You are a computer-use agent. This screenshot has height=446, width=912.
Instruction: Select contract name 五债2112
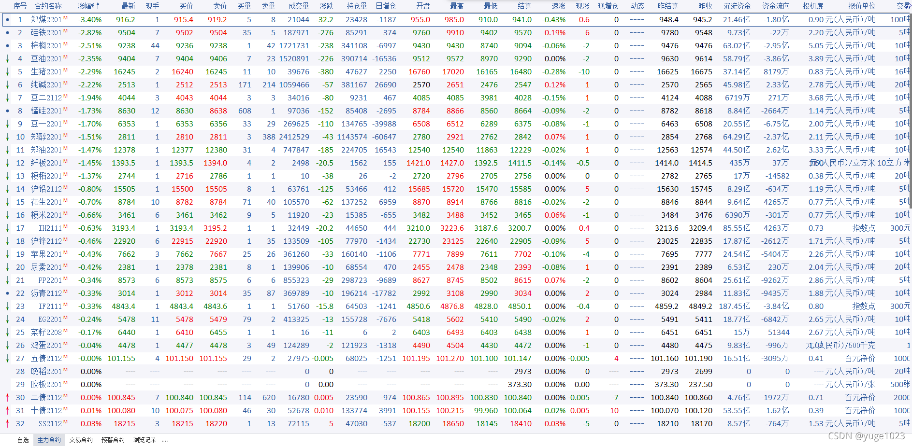click(x=46, y=359)
